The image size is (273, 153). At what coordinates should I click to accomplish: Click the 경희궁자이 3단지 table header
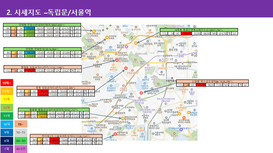(56, 88)
